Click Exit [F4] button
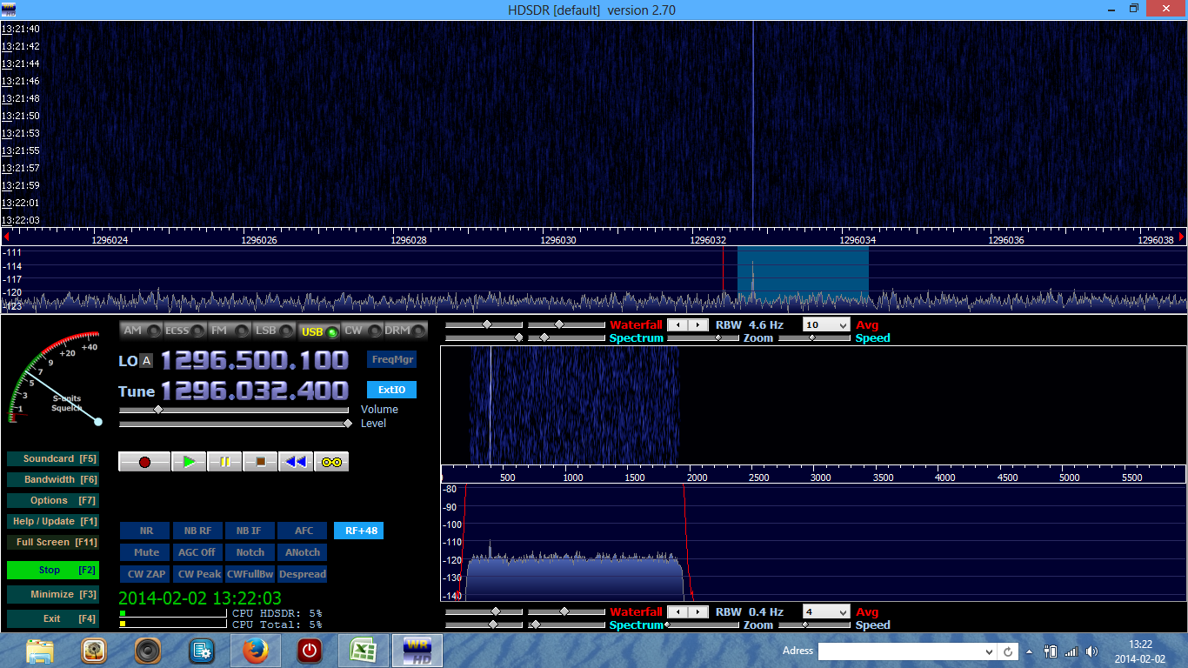 pyautogui.click(x=52, y=618)
